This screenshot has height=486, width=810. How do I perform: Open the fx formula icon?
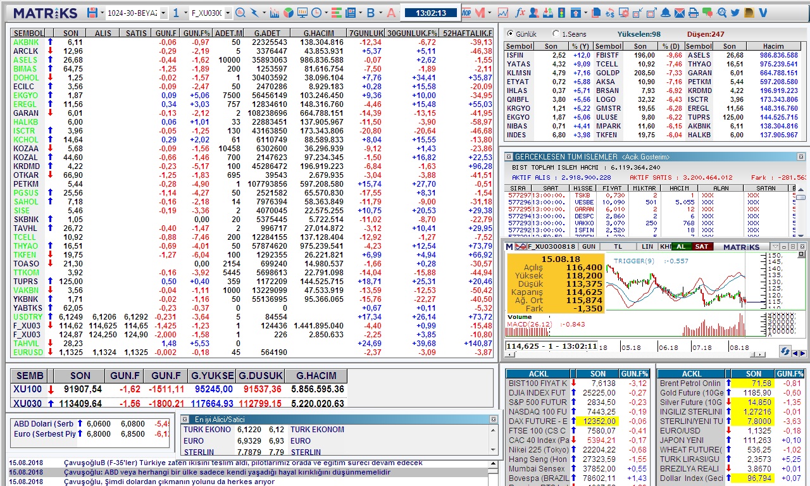point(520,13)
